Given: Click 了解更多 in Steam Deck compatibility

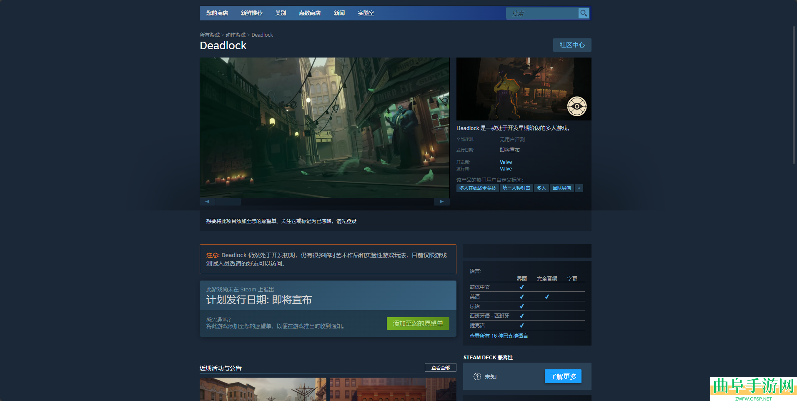Looking at the screenshot, I should (563, 376).
